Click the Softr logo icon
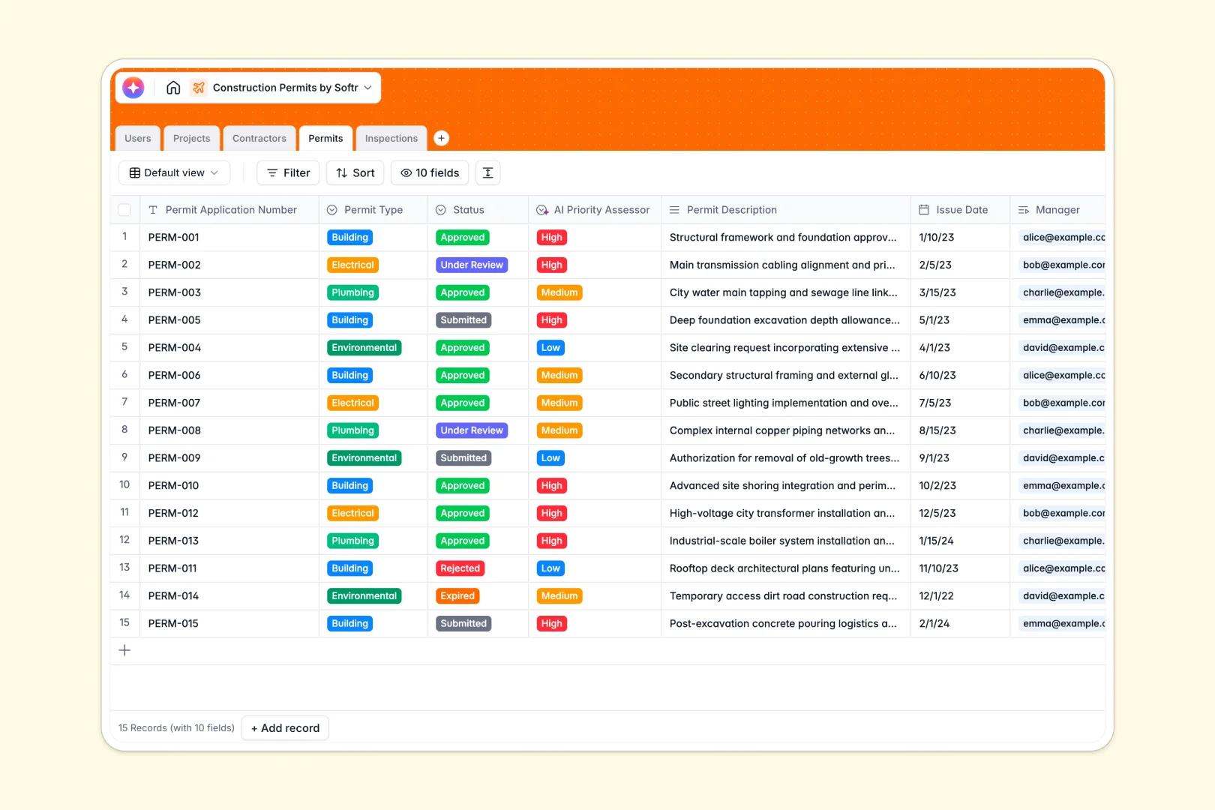Image resolution: width=1215 pixels, height=810 pixels. click(x=133, y=88)
